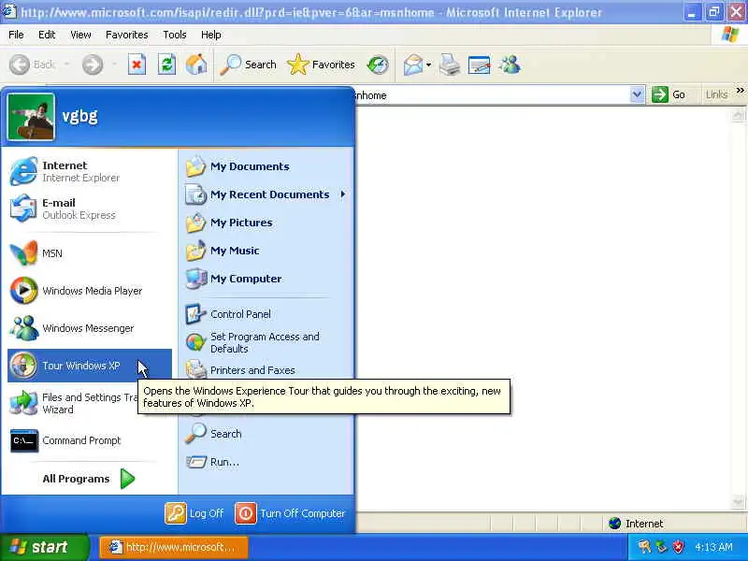Screen dimensions: 748x561
Task: Open the Favorites menu
Action: 127,35
